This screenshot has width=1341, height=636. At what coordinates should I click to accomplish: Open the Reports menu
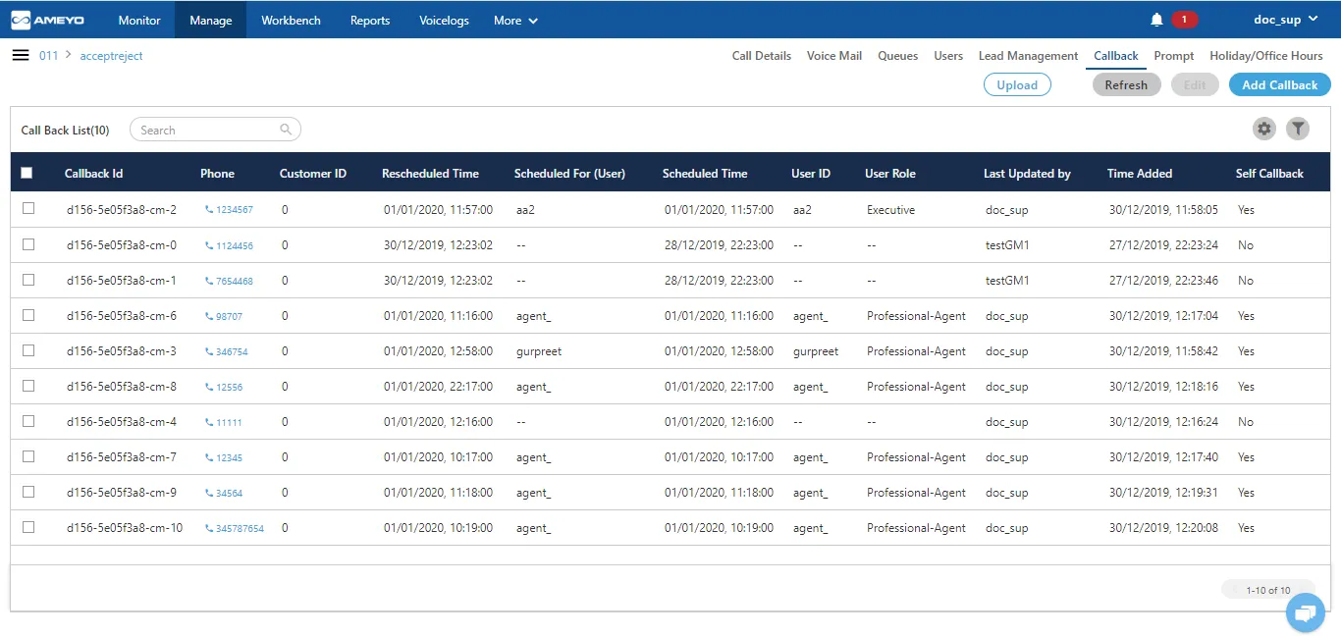pyautogui.click(x=370, y=20)
